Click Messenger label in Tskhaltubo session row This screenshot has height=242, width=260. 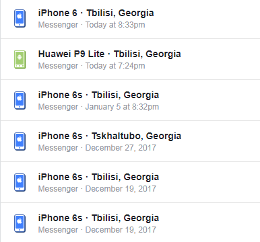tap(58, 148)
